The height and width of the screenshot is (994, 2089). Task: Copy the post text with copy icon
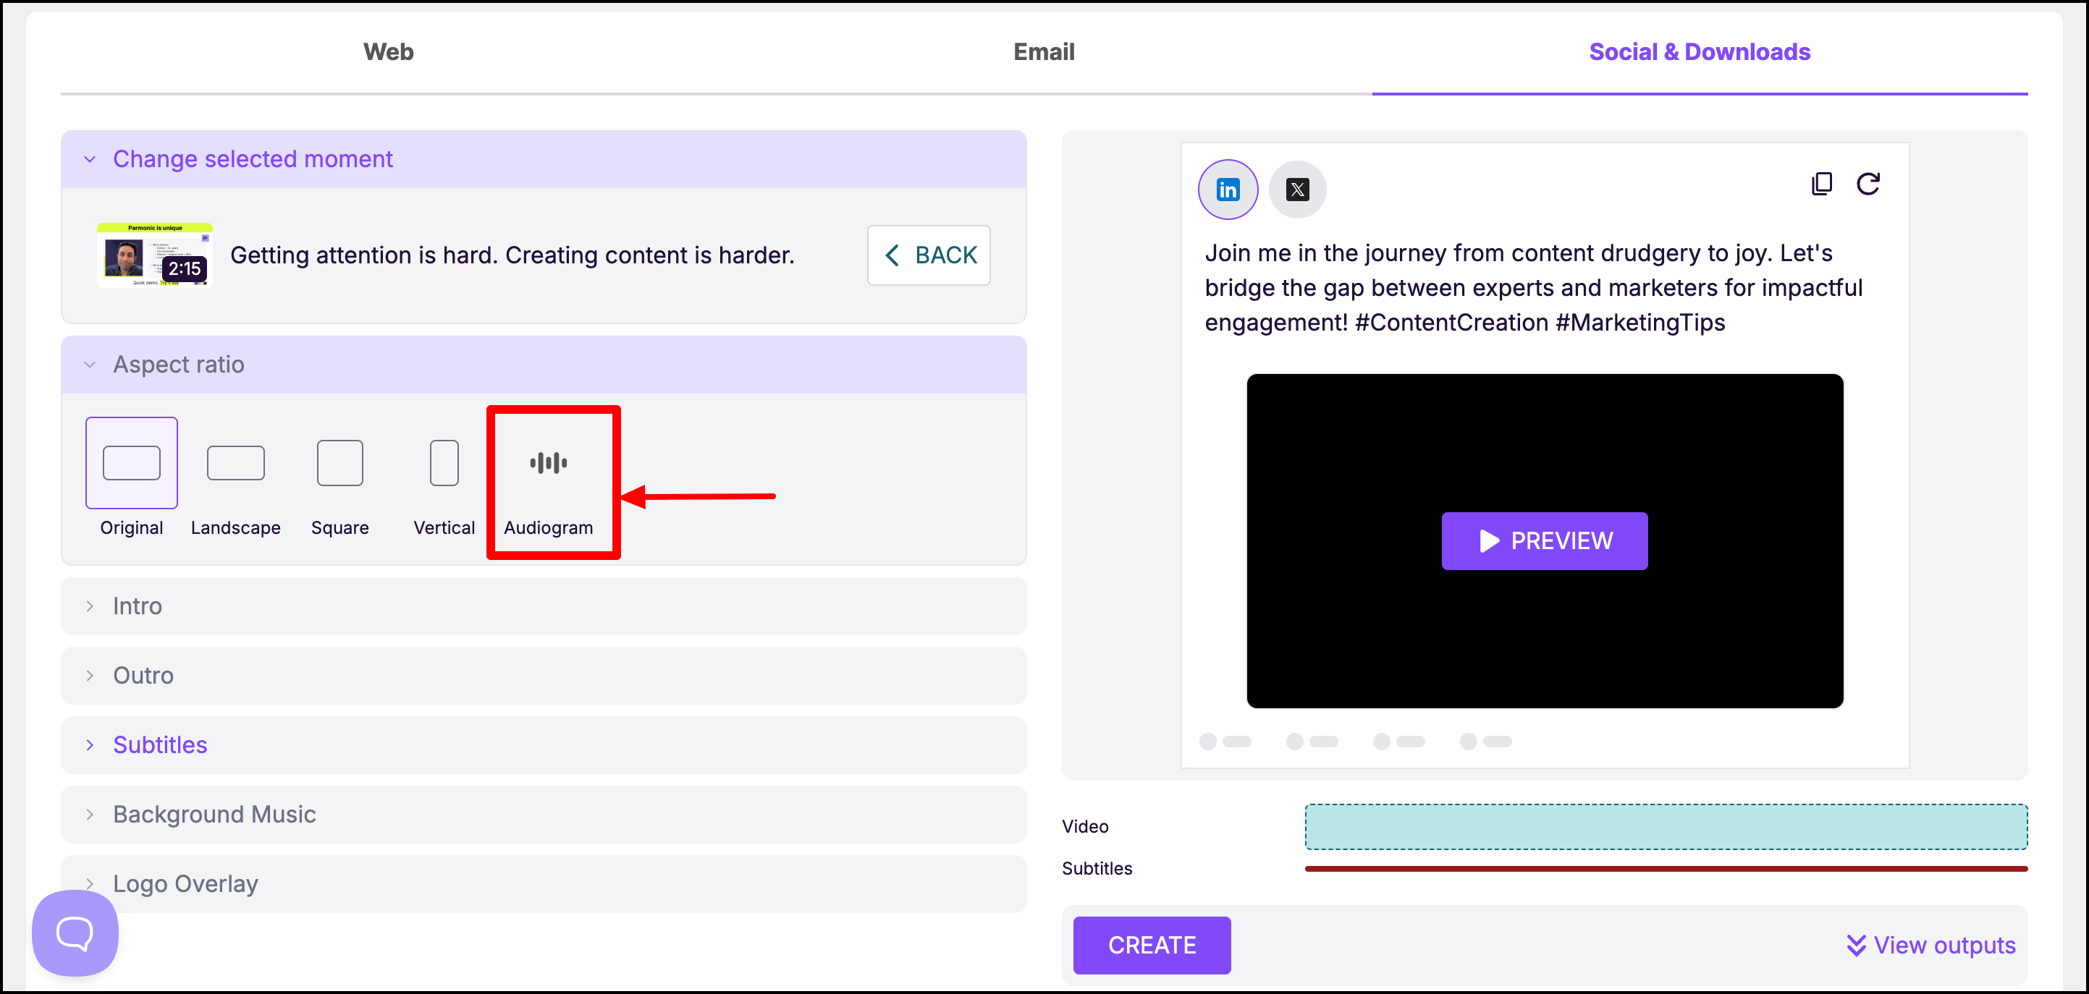(1820, 184)
